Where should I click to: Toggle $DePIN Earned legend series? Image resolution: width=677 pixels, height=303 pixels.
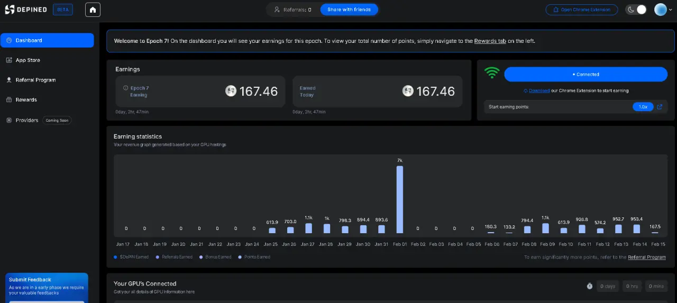point(131,257)
